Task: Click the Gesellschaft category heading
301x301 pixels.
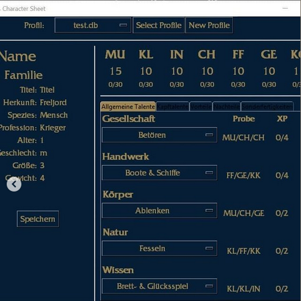Action: (129, 119)
